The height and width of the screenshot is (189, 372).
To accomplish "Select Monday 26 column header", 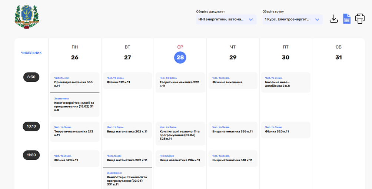I will click(x=75, y=53).
